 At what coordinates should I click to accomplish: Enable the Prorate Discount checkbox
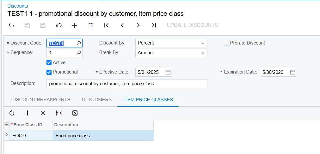pyautogui.click(x=226, y=43)
